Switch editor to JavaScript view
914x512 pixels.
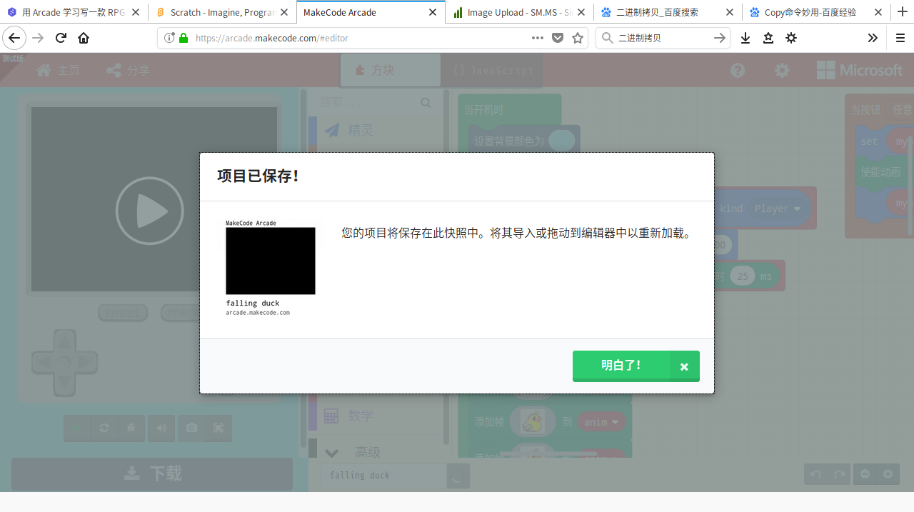[x=492, y=70]
